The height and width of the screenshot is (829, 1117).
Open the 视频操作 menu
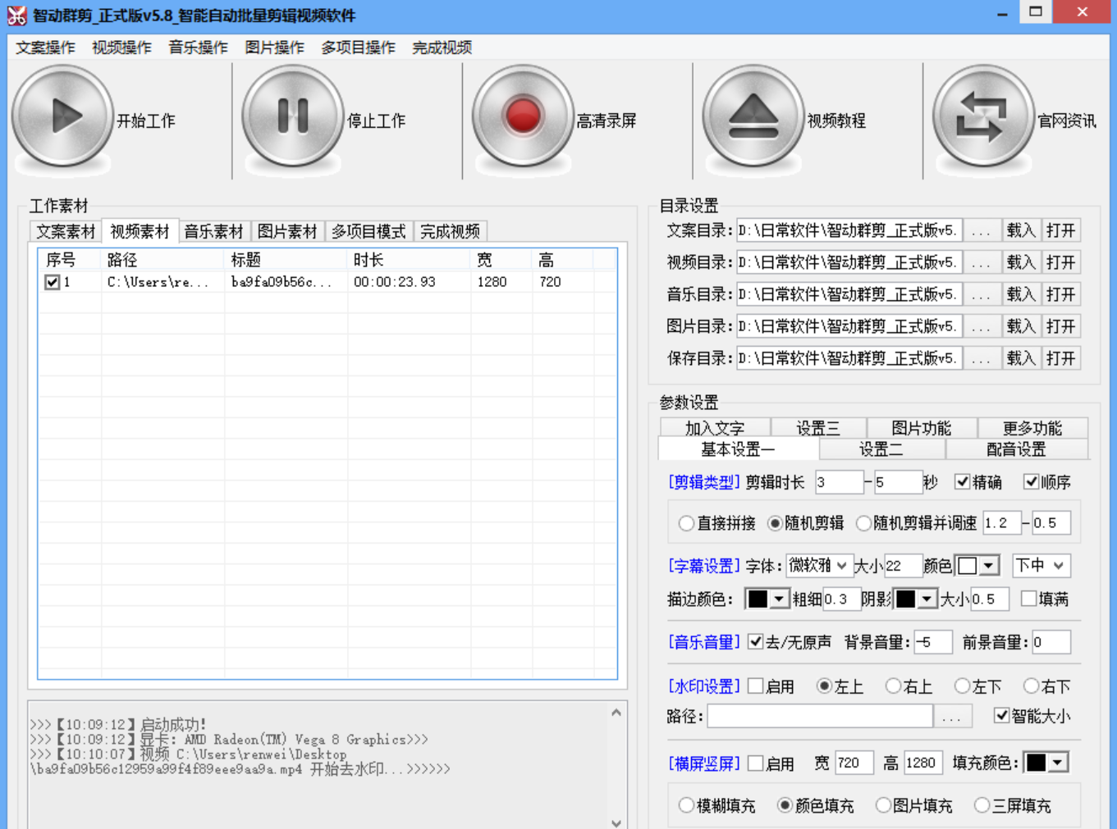pyautogui.click(x=121, y=48)
